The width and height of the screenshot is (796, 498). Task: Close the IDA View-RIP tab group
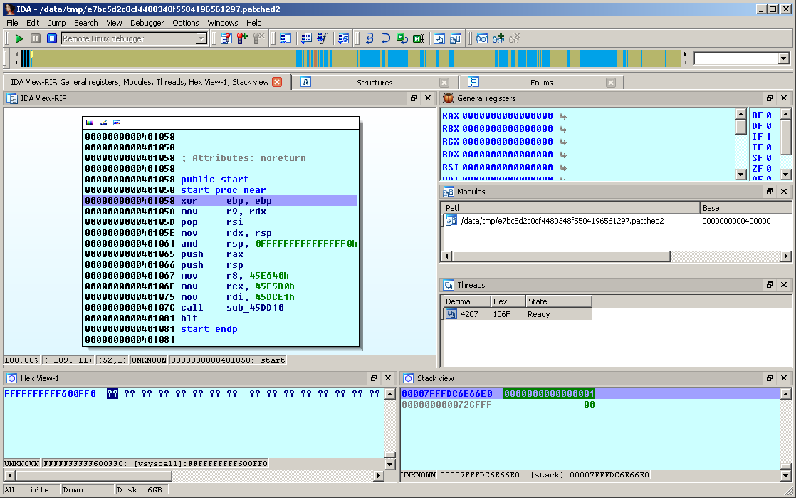coord(277,82)
